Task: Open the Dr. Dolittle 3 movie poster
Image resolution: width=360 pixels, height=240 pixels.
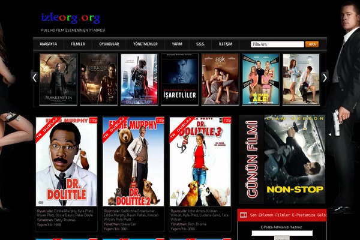Action: pos(200,161)
